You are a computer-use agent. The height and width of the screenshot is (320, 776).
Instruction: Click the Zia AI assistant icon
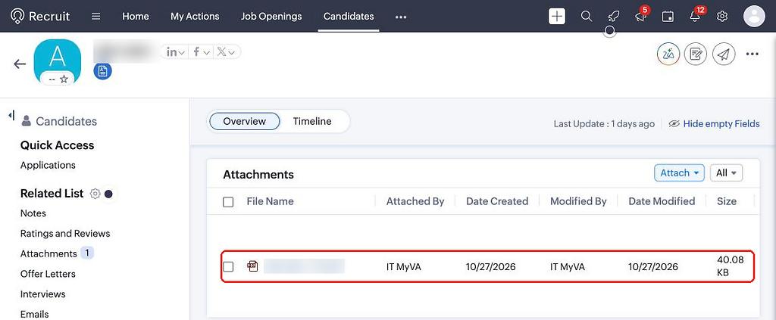pos(668,54)
